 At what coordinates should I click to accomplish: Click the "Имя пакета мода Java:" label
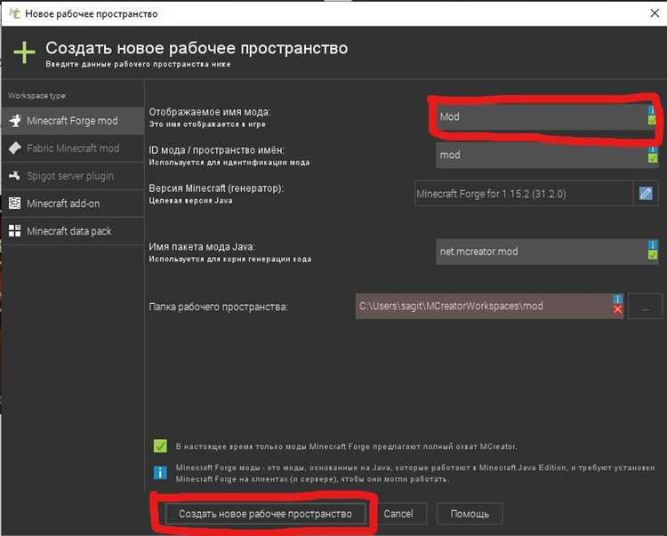pyautogui.click(x=202, y=246)
